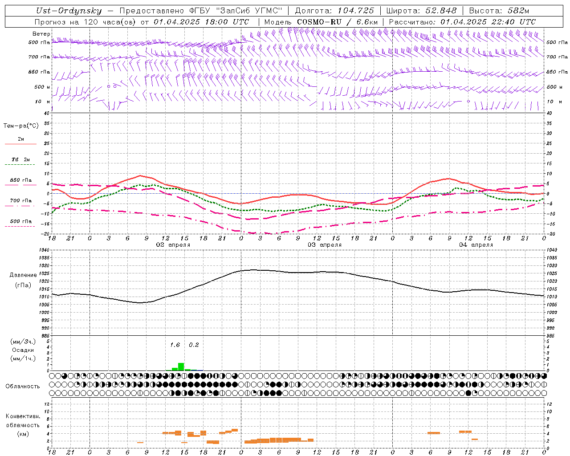Select the 03 апреля date label
The width and height of the screenshot is (570, 456).
pos(325,245)
